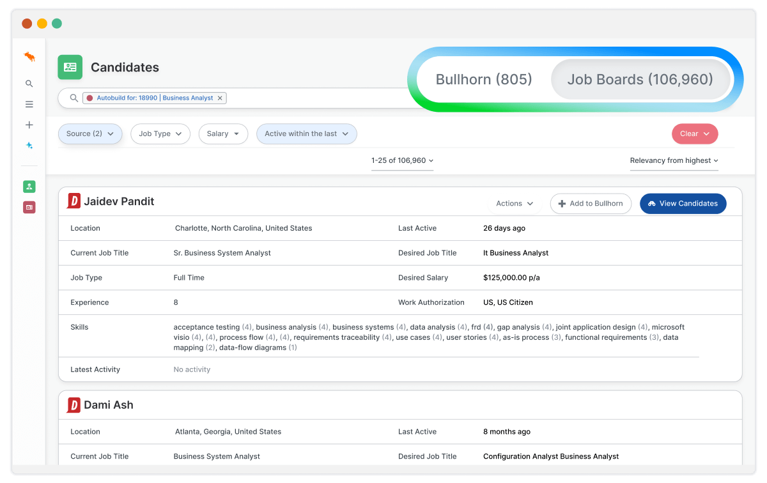Open the green person icon in sidebar
The width and height of the screenshot is (767, 483).
coord(29,187)
